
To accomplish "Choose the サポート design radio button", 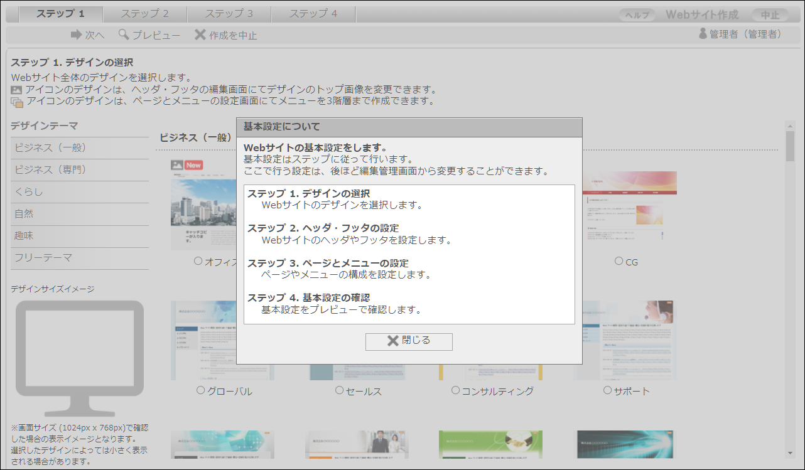I will (607, 390).
